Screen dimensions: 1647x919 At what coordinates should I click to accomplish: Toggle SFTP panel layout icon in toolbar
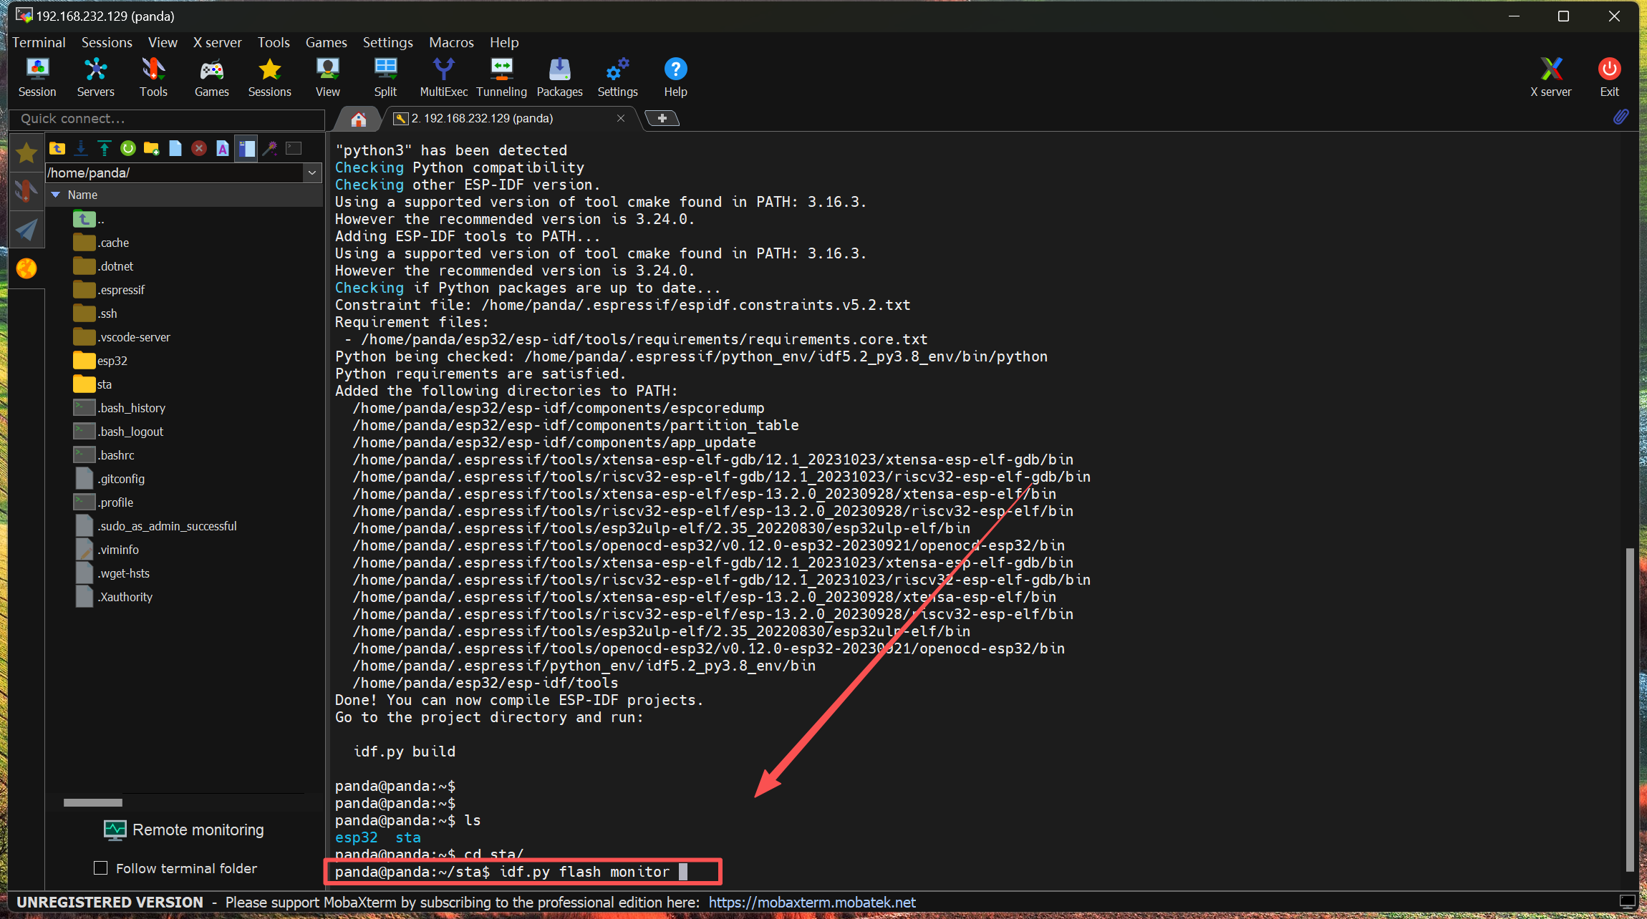point(246,148)
